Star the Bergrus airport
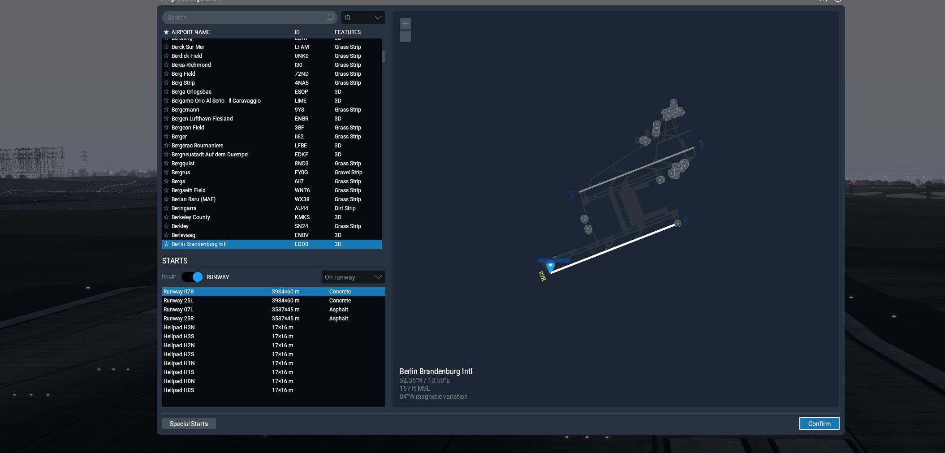The width and height of the screenshot is (945, 453). click(166, 172)
